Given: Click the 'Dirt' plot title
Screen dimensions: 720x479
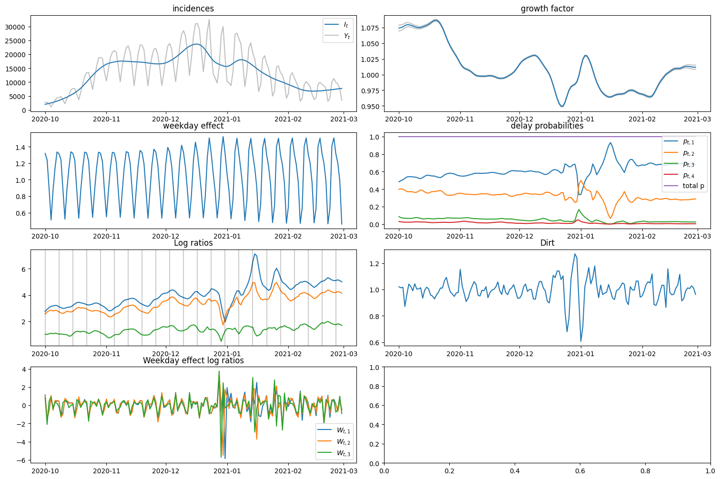Looking at the screenshot, I should point(547,243).
